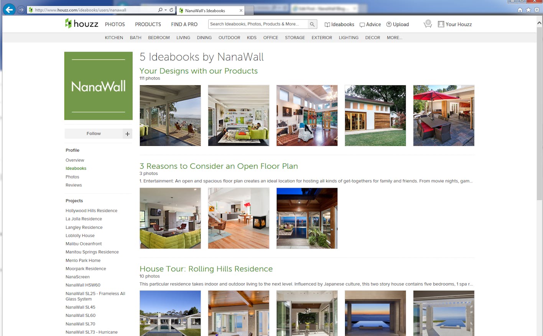This screenshot has width=543, height=336.
Task: Open the PHOTOS menu
Action: [115, 24]
